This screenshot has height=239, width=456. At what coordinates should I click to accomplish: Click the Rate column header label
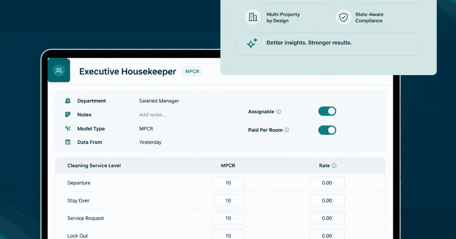[324, 166]
